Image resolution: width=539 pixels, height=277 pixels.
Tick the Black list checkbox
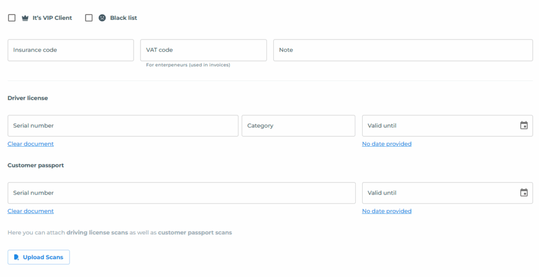click(88, 18)
